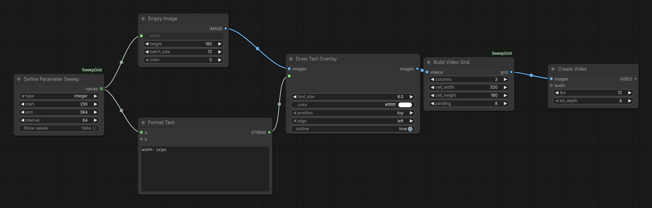Collapse the Create Video node dot

(x=553, y=69)
